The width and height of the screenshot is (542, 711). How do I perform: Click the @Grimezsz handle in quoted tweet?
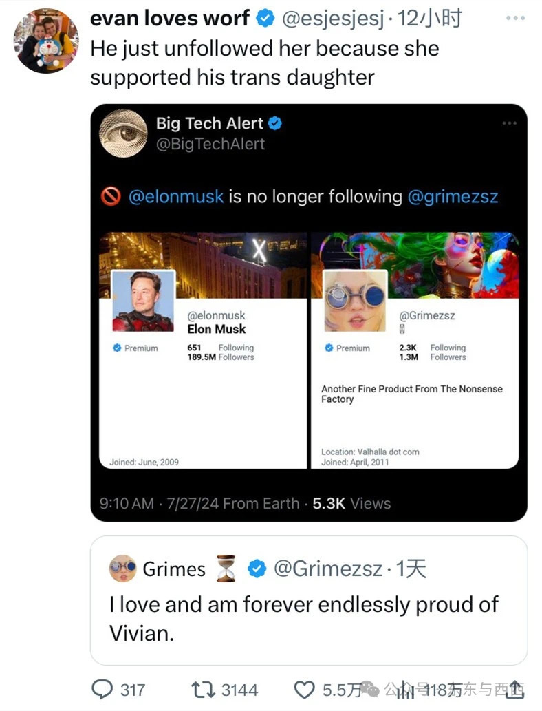(x=328, y=569)
